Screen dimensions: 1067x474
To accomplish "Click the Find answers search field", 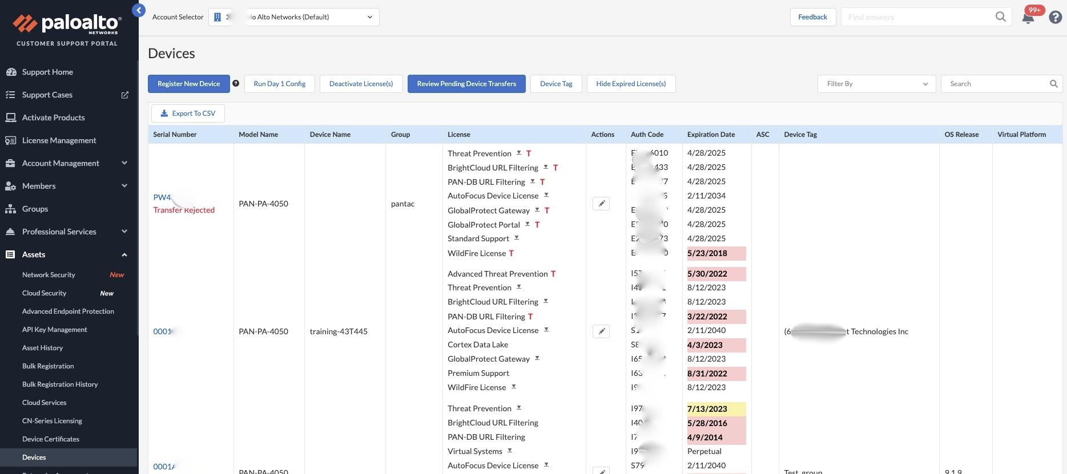I will click(919, 17).
